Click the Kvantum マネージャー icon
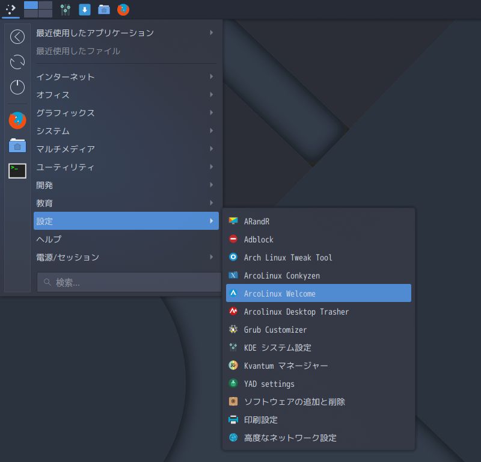Screen dimensions: 481x462 point(233,365)
